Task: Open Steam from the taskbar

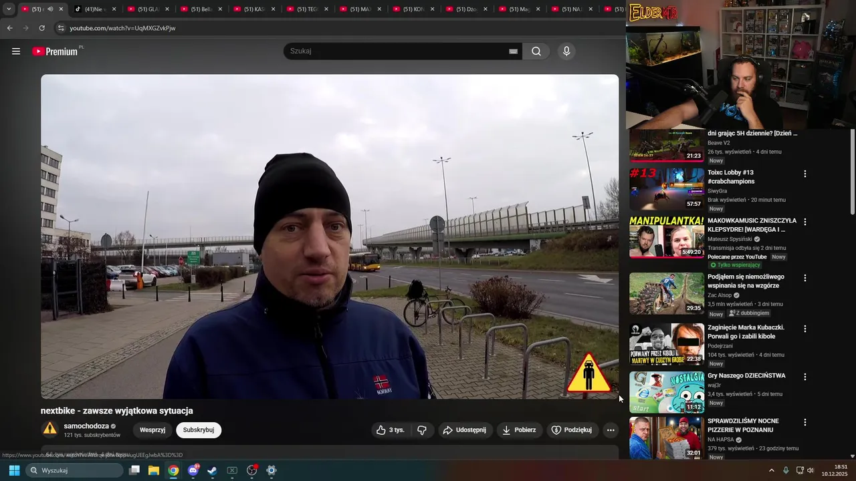Action: pyautogui.click(x=212, y=470)
